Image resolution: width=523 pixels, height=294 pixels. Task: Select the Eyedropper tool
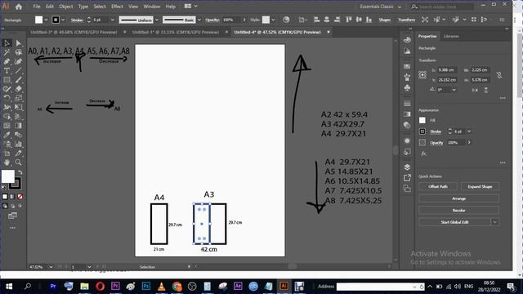(x=7, y=135)
